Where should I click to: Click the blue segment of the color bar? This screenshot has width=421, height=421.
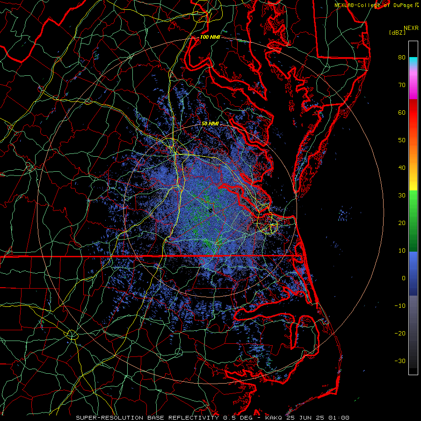click(x=413, y=273)
